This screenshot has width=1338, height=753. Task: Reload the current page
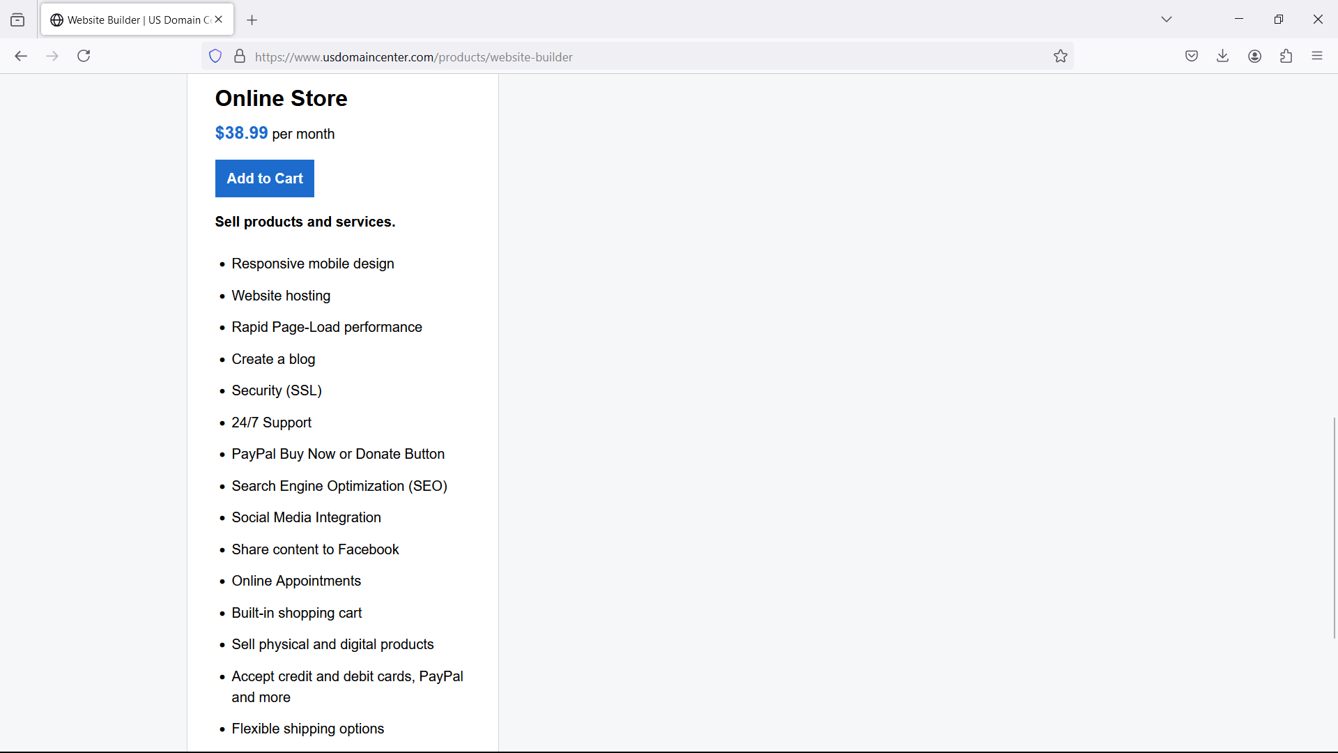pos(84,56)
